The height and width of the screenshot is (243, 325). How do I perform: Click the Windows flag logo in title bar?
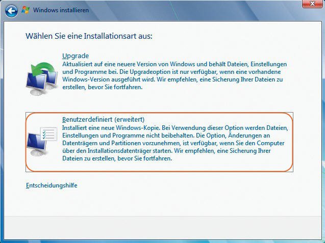click(26, 10)
